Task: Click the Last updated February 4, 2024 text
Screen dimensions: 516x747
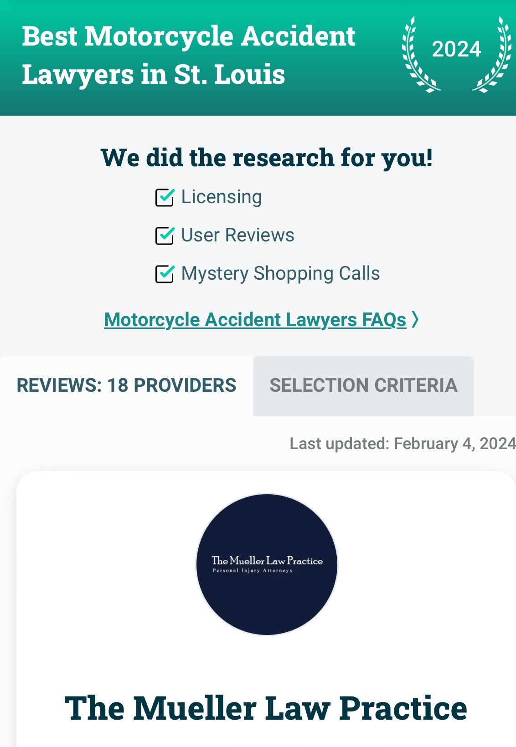Action: pyautogui.click(x=401, y=443)
